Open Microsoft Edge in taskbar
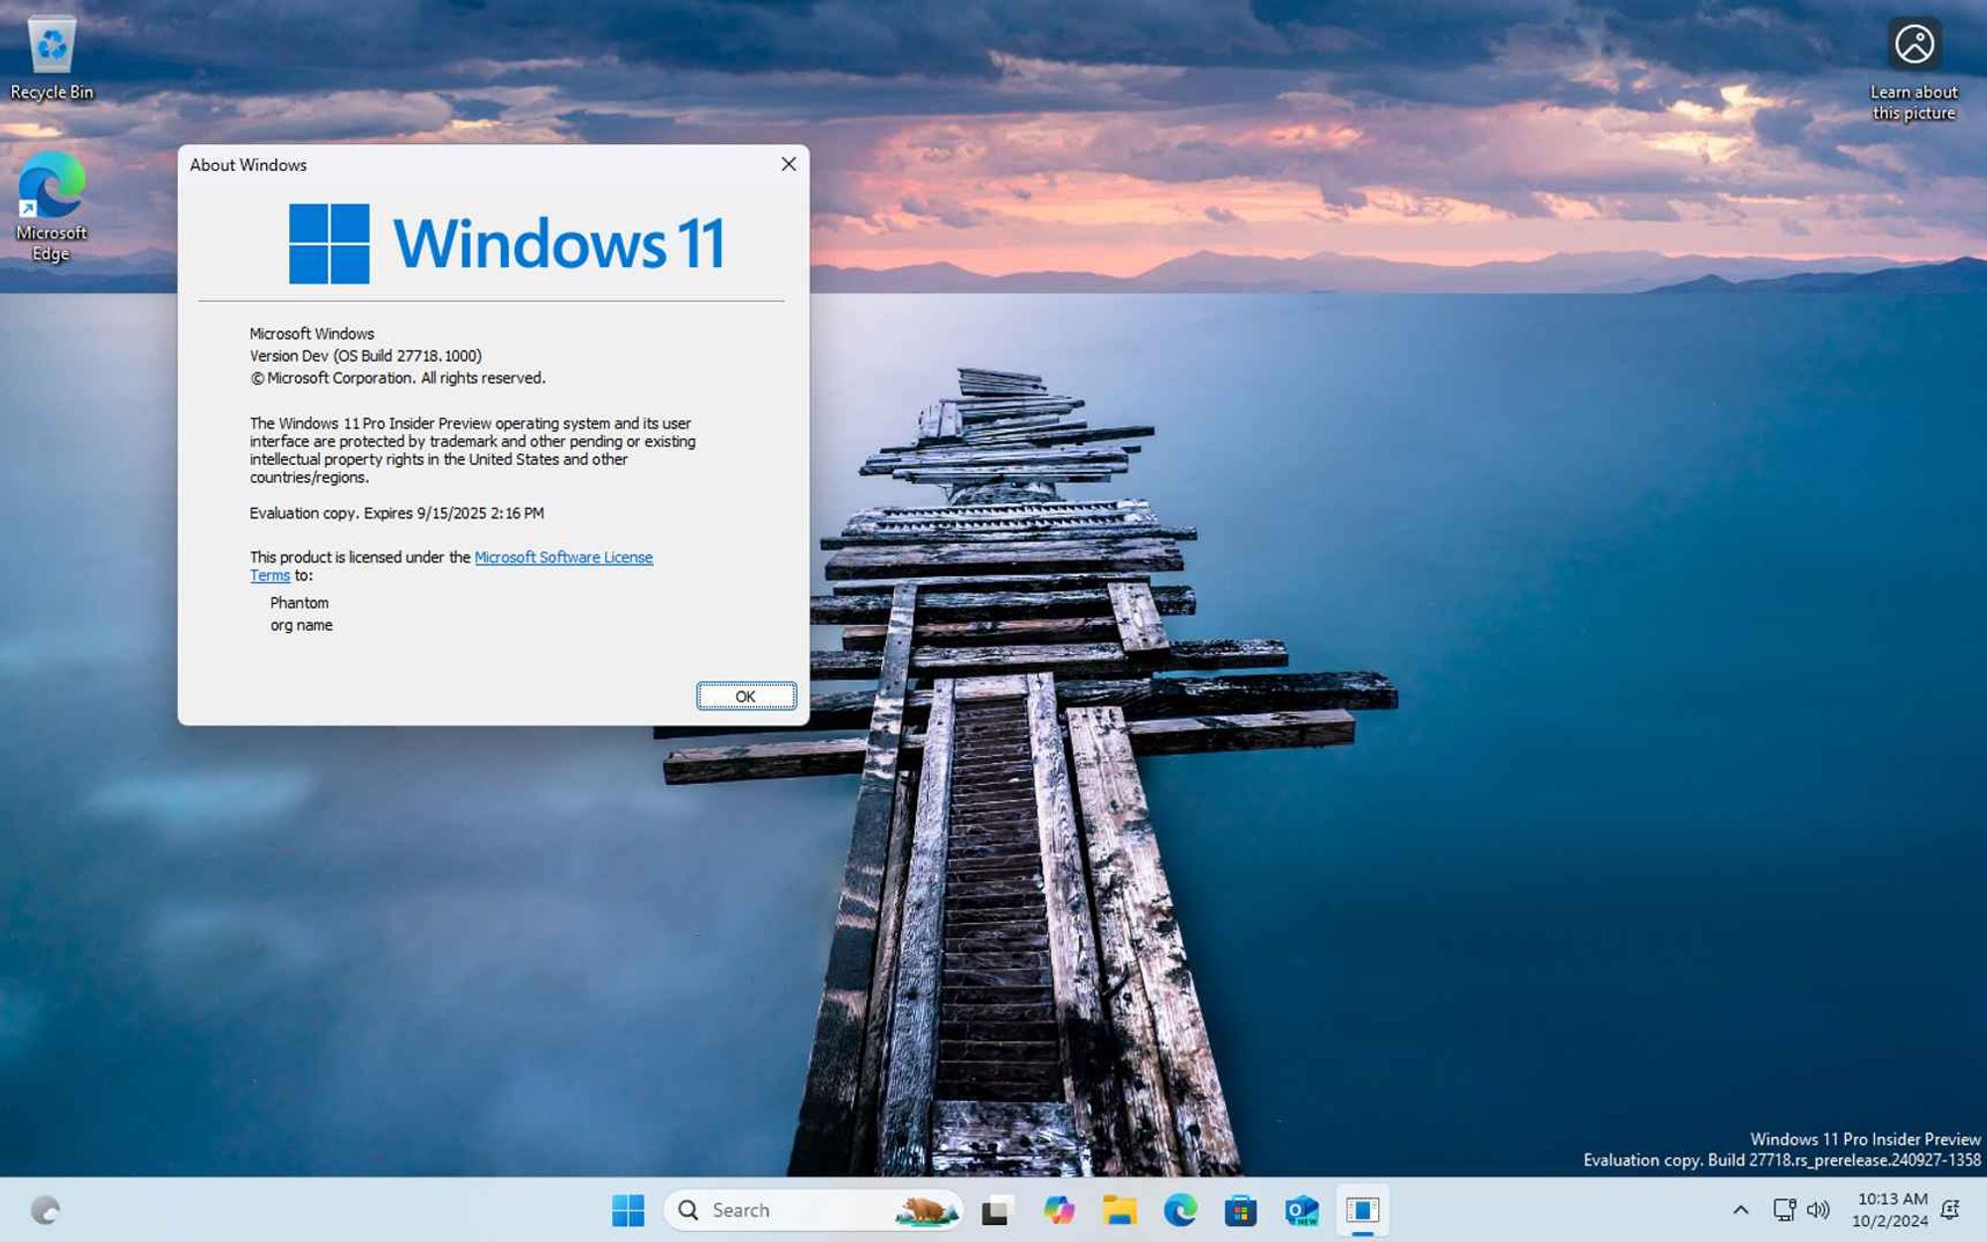The width and height of the screenshot is (1987, 1242). click(1180, 1209)
